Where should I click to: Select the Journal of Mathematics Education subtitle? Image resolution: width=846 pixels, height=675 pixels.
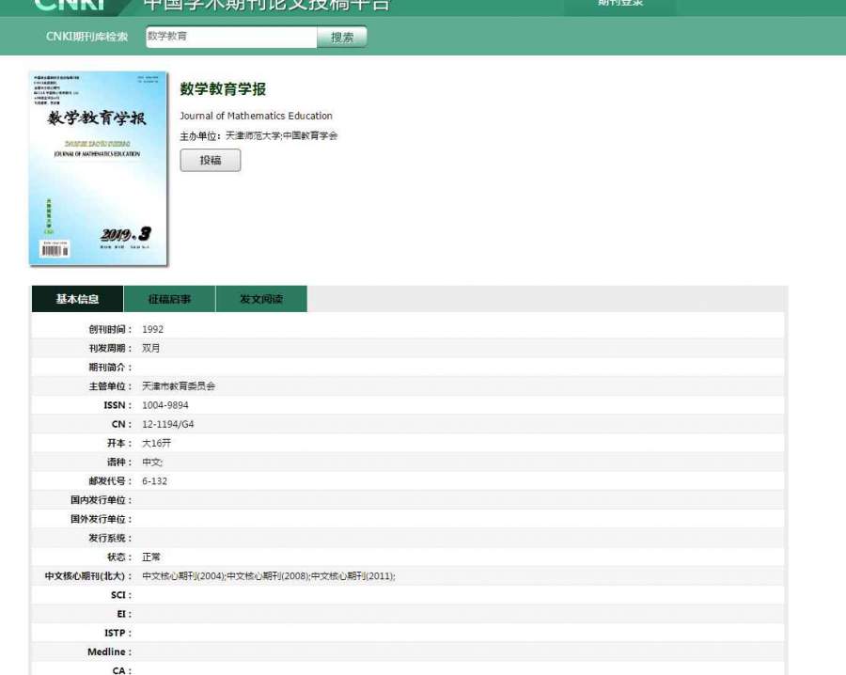click(x=256, y=117)
